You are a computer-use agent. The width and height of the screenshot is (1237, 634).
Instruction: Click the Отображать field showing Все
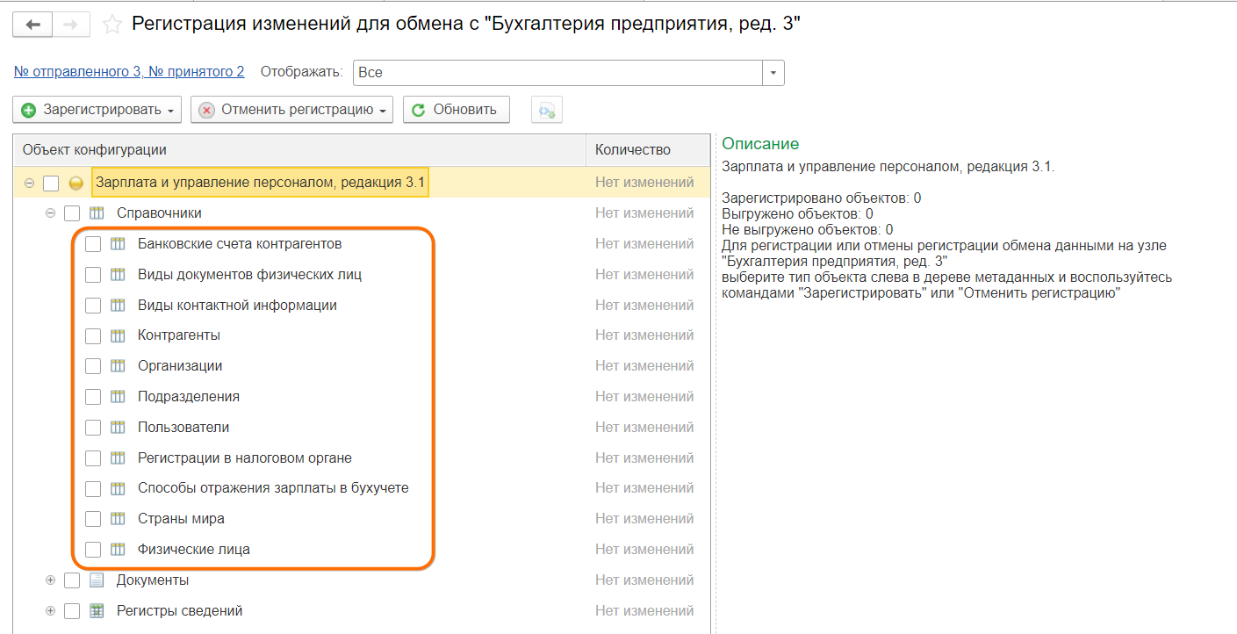point(557,73)
